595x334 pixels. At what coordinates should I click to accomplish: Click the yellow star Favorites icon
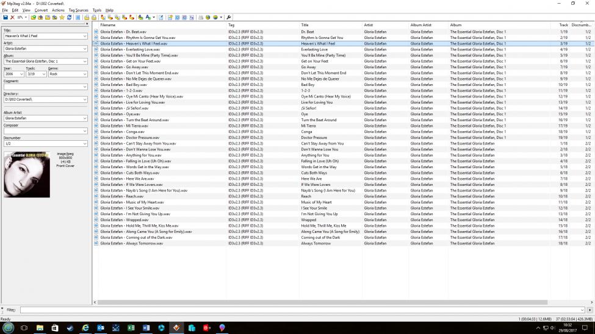(x=62, y=17)
